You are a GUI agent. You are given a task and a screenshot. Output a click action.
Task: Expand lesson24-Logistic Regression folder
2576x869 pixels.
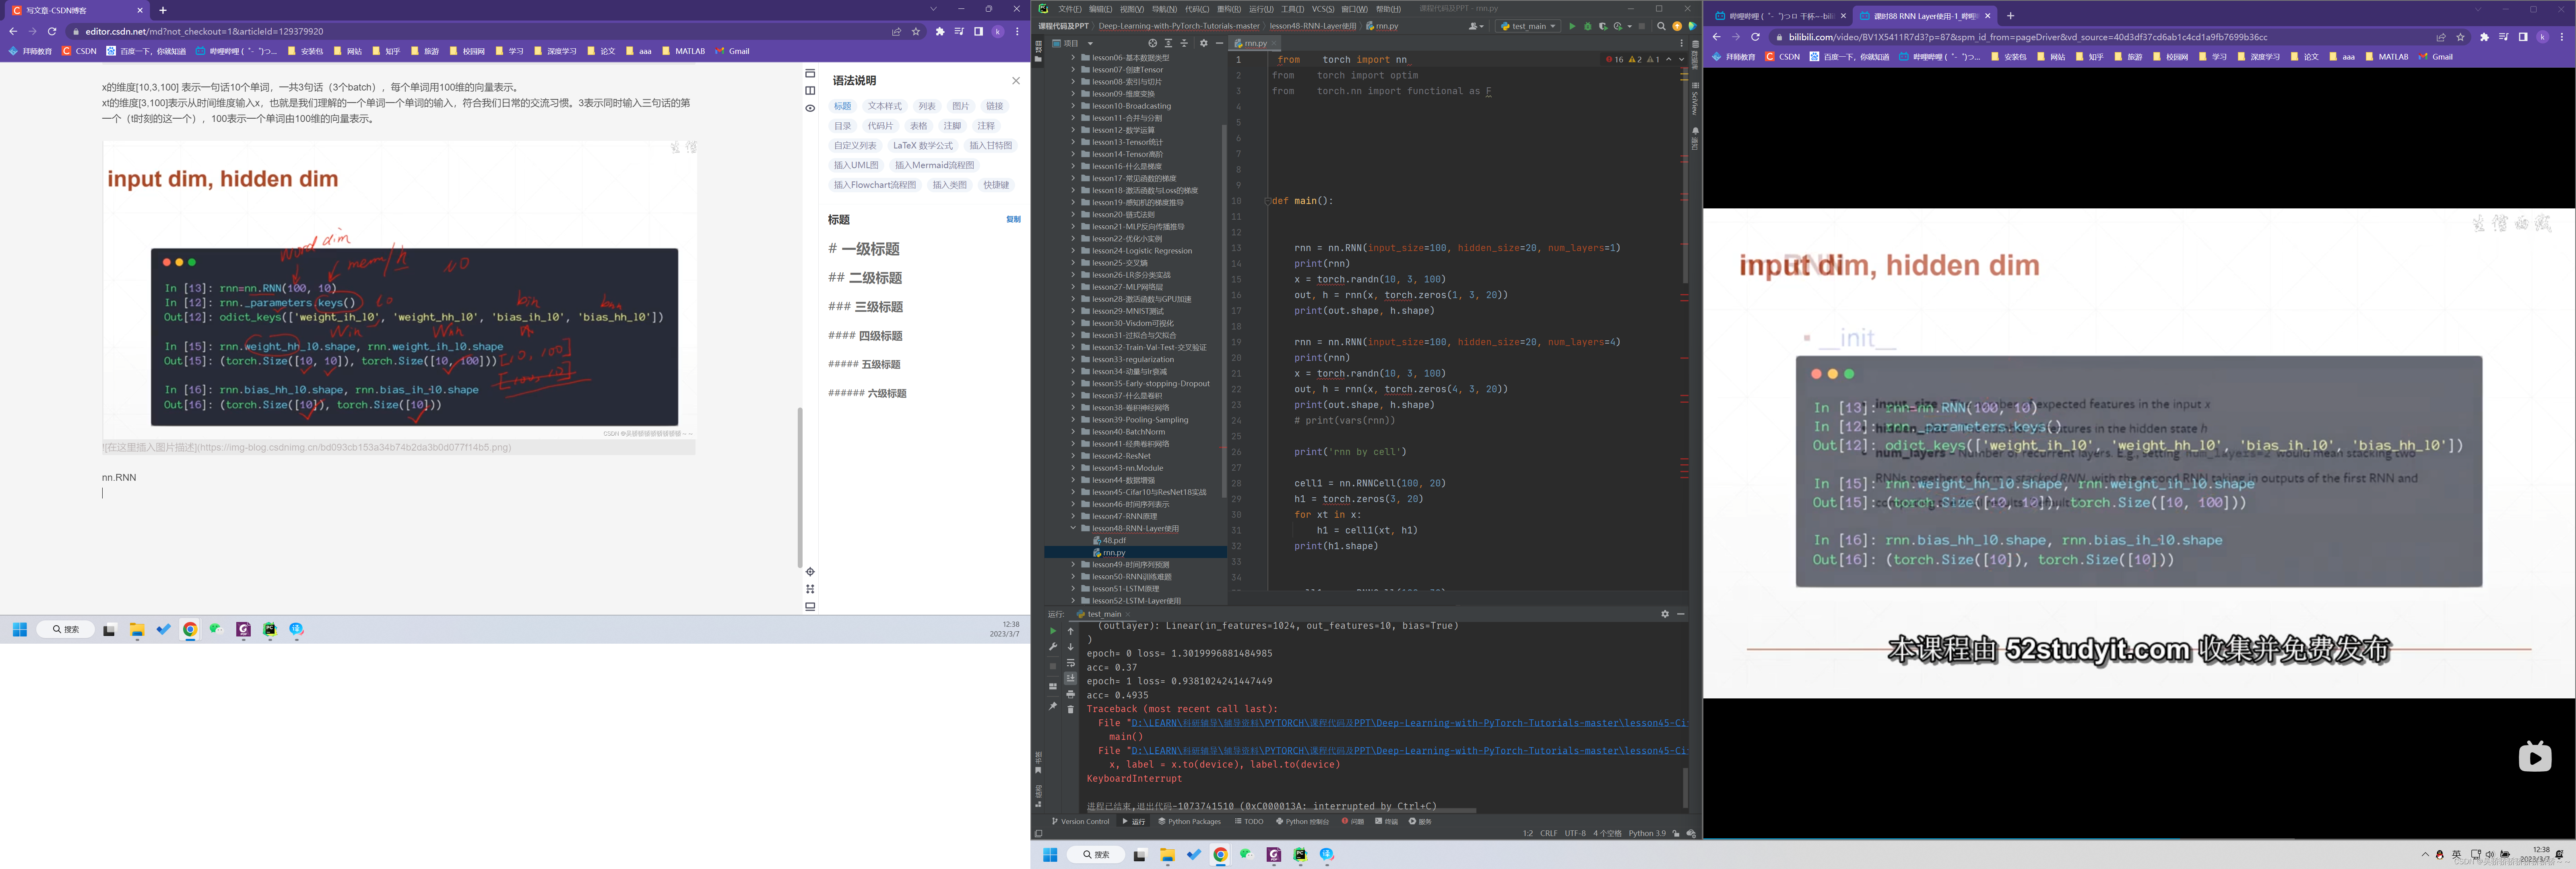[x=1073, y=251]
